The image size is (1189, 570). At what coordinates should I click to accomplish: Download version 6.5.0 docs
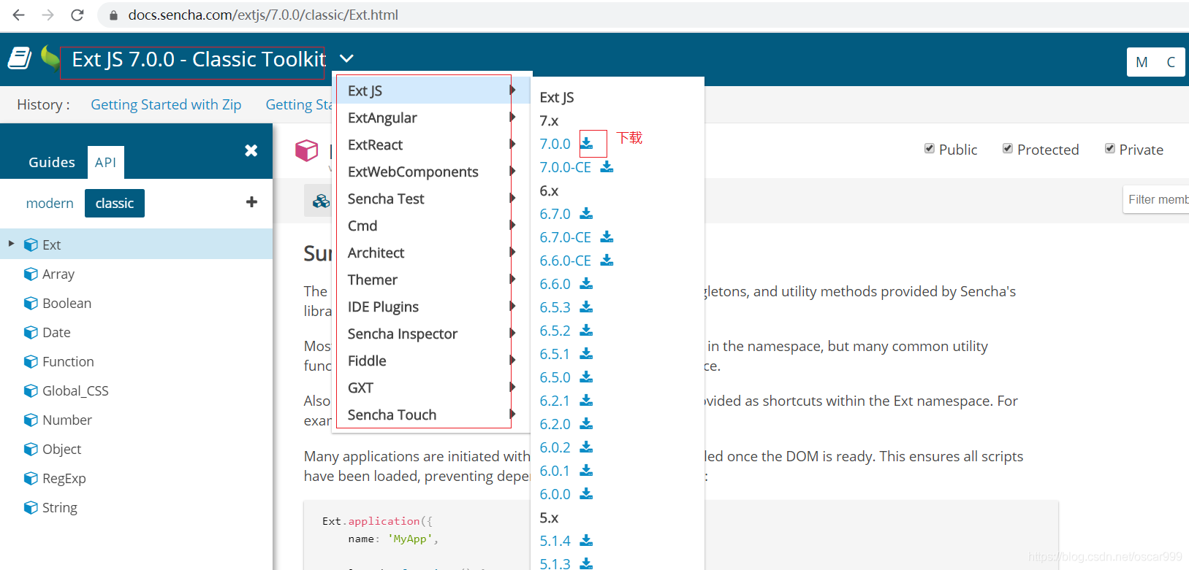click(x=587, y=377)
